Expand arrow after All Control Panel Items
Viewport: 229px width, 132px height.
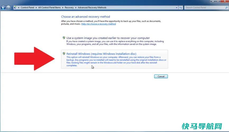[x=63, y=8]
